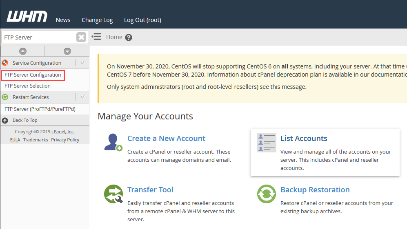Click the List Accounts icon
The height and width of the screenshot is (229, 407).
coord(266,142)
